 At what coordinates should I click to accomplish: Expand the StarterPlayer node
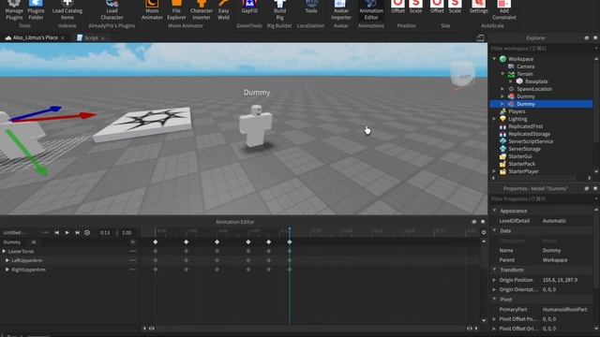[x=494, y=171]
